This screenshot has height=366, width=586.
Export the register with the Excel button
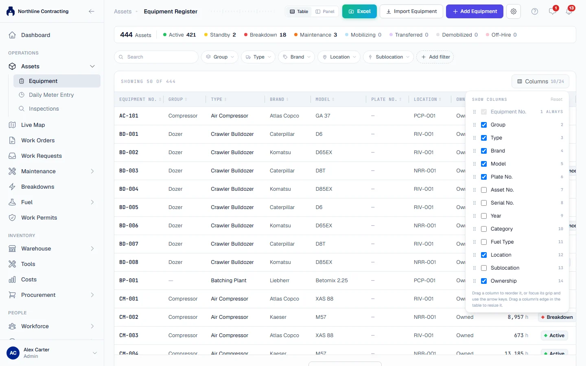[359, 11]
